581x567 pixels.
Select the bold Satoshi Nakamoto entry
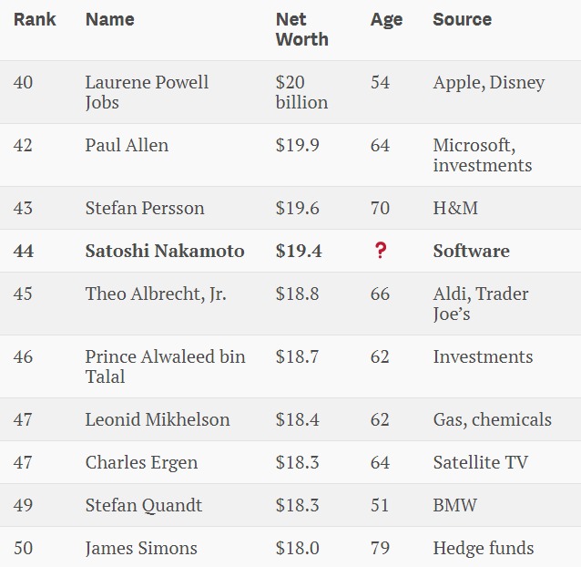click(165, 251)
